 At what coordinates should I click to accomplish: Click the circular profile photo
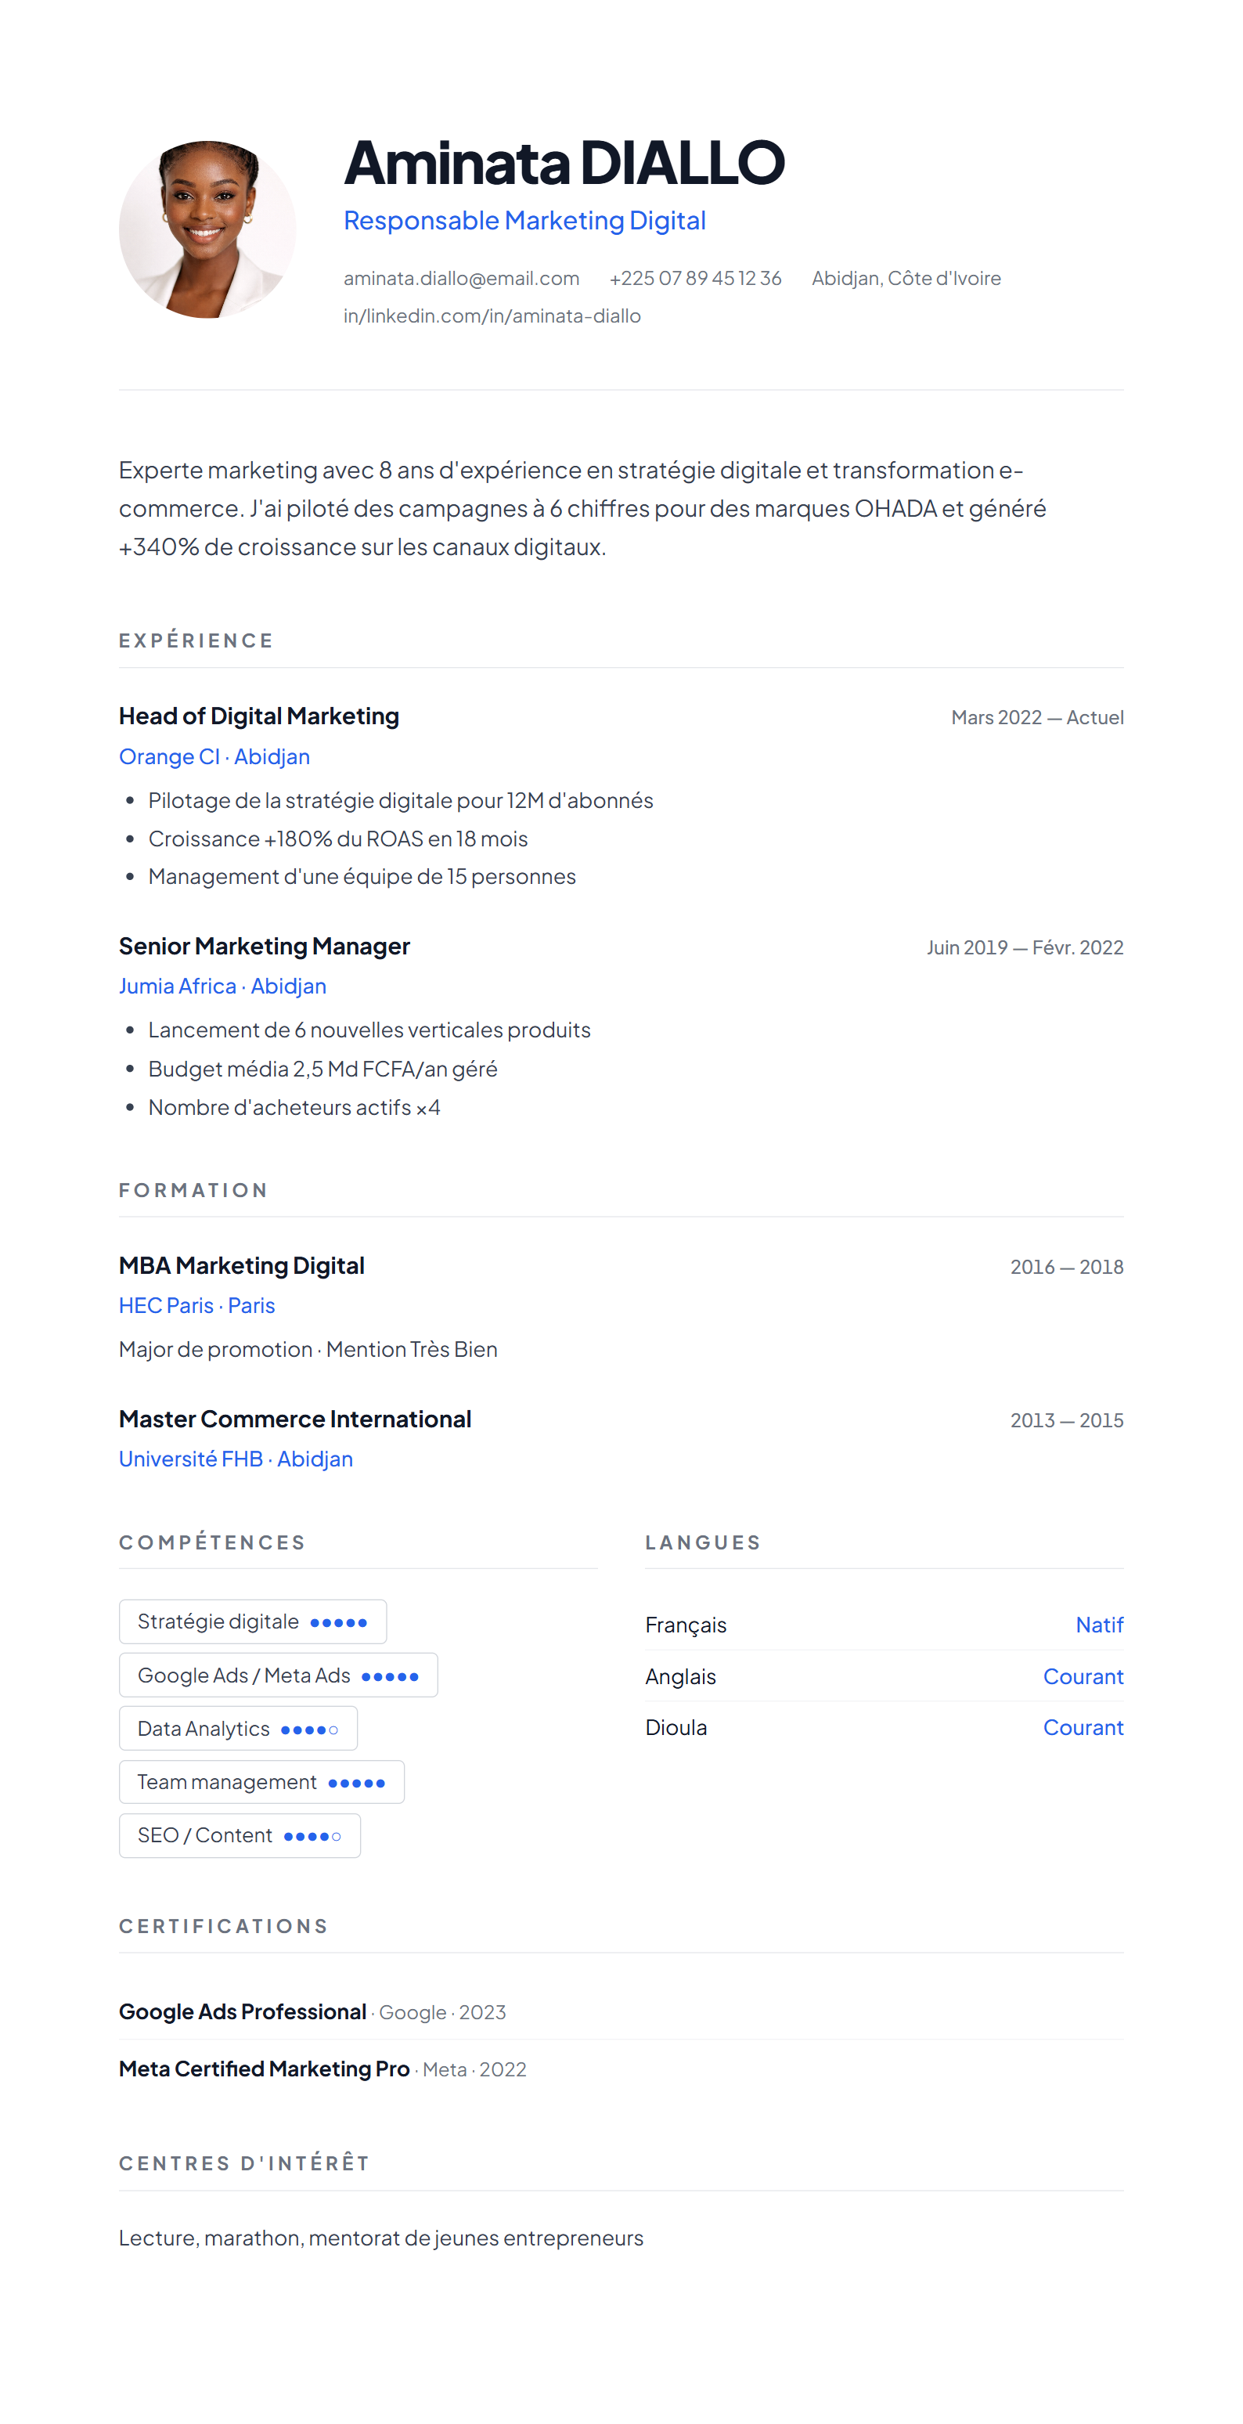[x=207, y=229]
